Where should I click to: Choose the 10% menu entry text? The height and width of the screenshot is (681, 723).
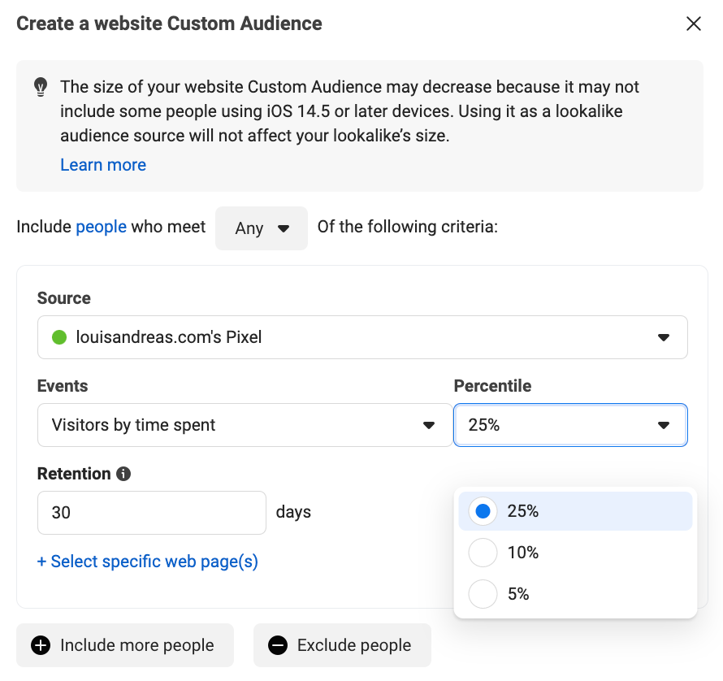click(x=523, y=553)
